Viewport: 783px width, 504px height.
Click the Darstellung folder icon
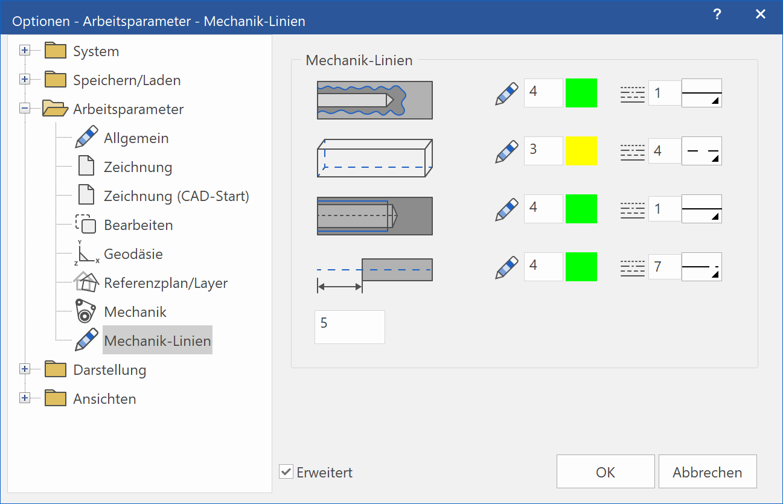pyautogui.click(x=56, y=369)
